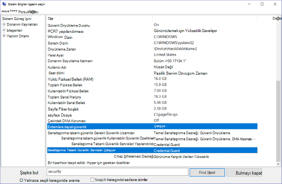282x184 pixels.
Task: Select the Çekirdek DMA Koruması row
Action: pos(152,121)
